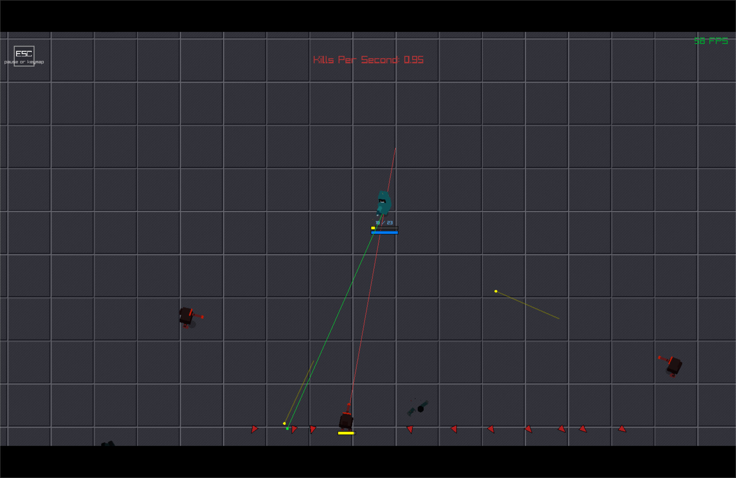Viewport: 736px width, 478px height.
Task: Click the partially visible enemy at the bottom-left edge
Action: (108, 443)
